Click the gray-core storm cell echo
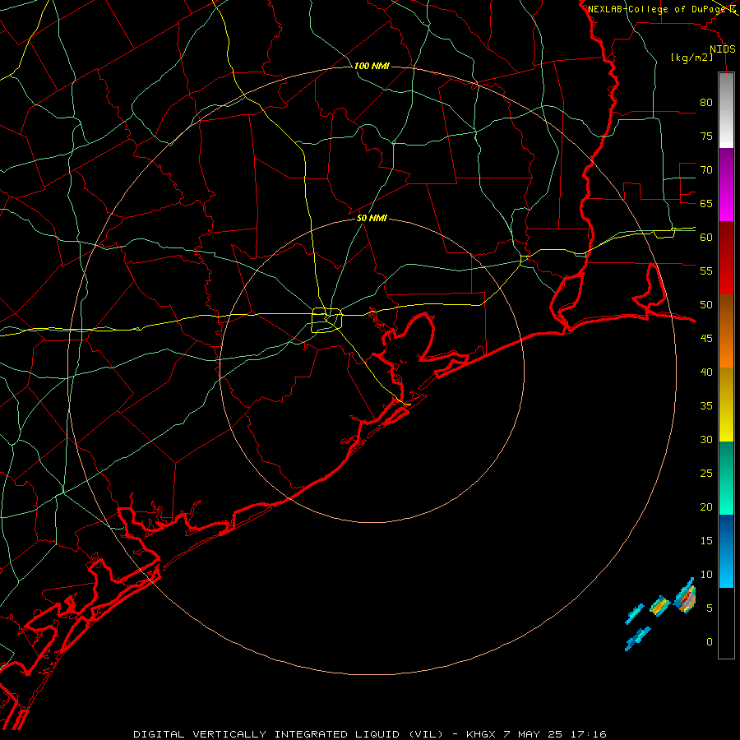The image size is (740, 740). 686,597
